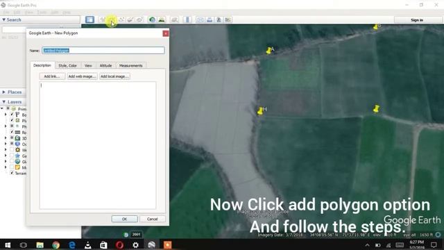Expand the Weather layer tree arrow

pyautogui.click(x=6, y=150)
